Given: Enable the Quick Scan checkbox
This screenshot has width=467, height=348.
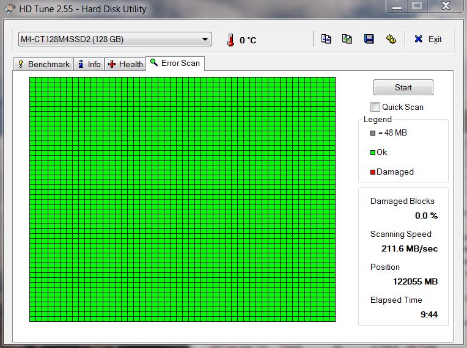Looking at the screenshot, I should coord(375,107).
